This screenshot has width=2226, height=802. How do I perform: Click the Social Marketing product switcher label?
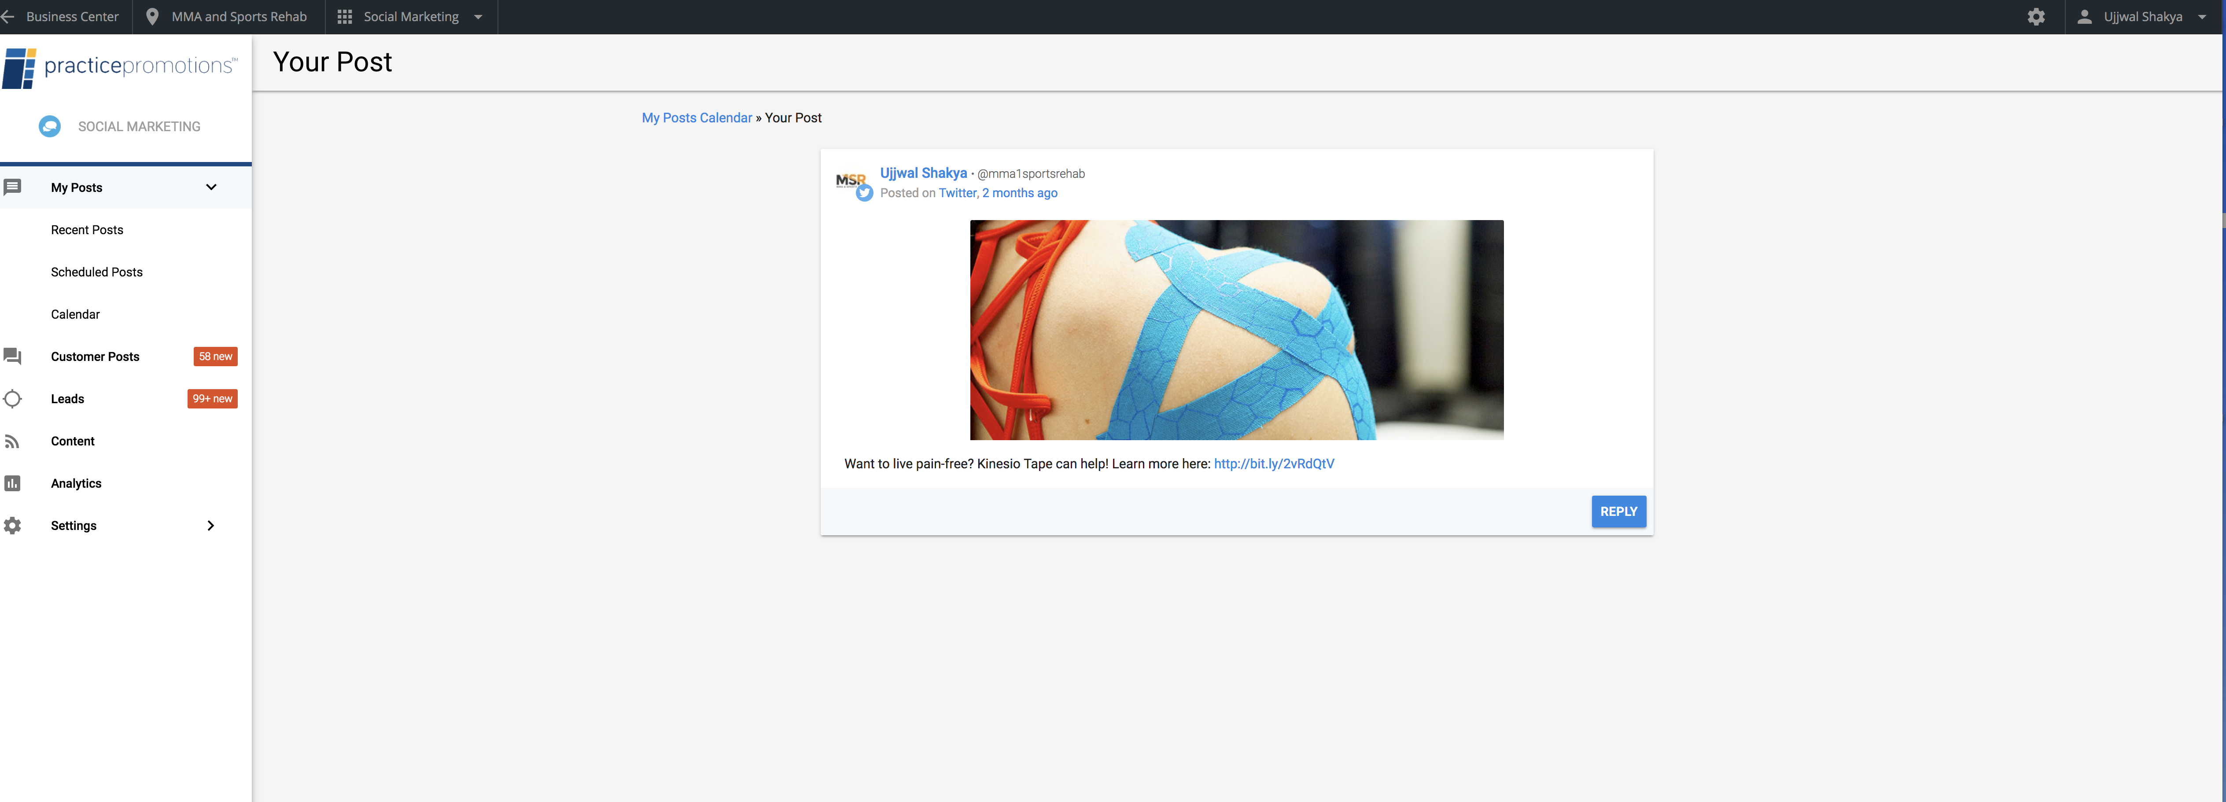click(411, 16)
